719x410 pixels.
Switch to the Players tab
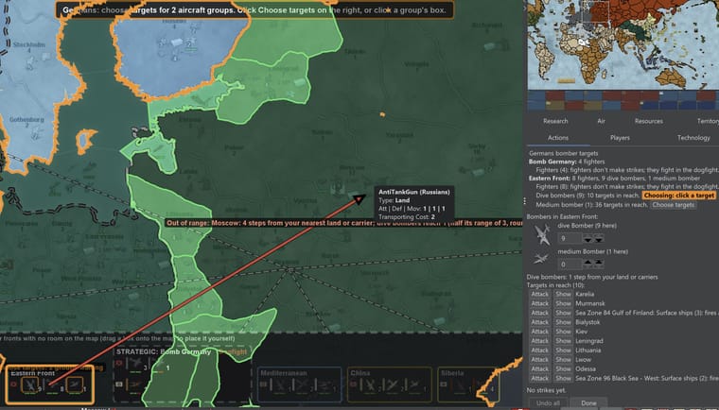click(620, 138)
